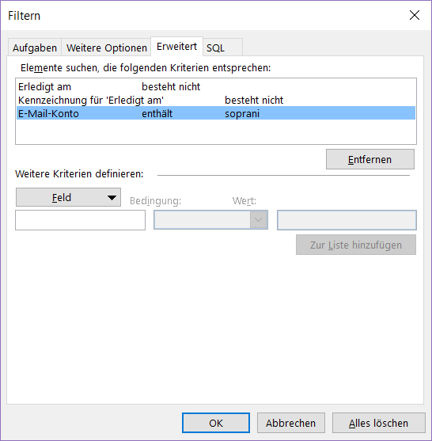Image resolution: width=432 pixels, height=441 pixels.
Task: Click the 'soprani' value in the criteria list
Action: coord(242,114)
